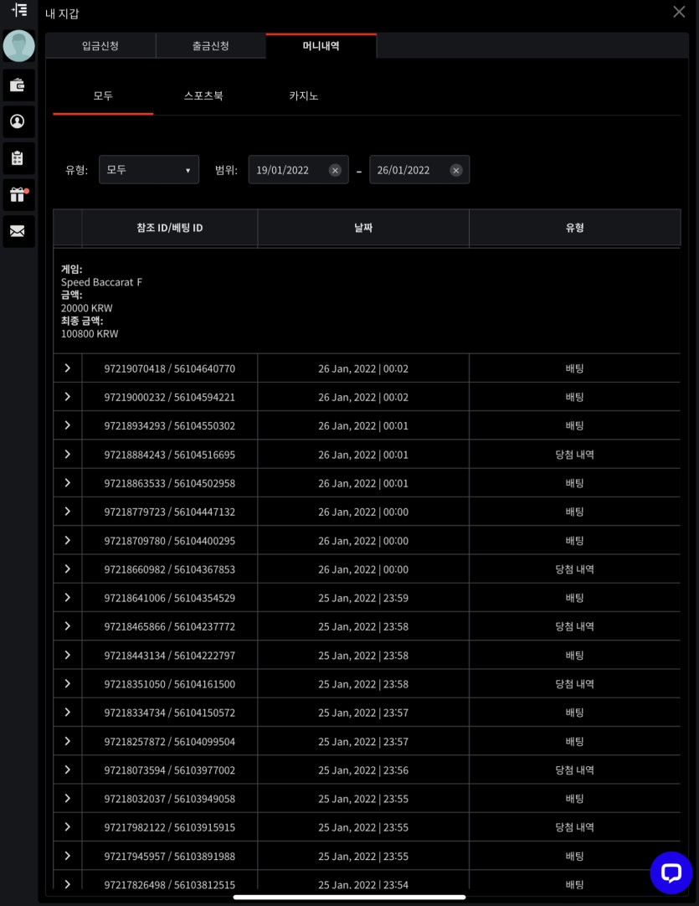Edit the end date field 26/01/2022

[x=419, y=170]
